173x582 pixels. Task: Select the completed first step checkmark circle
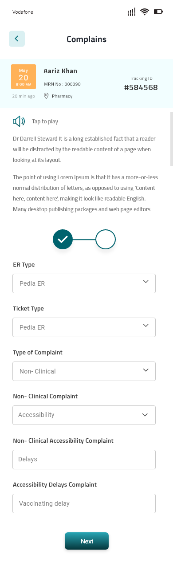coord(63,240)
